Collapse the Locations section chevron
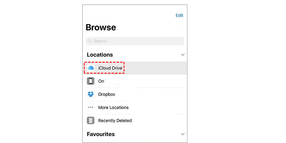This screenshot has height=143, width=286. (x=183, y=55)
